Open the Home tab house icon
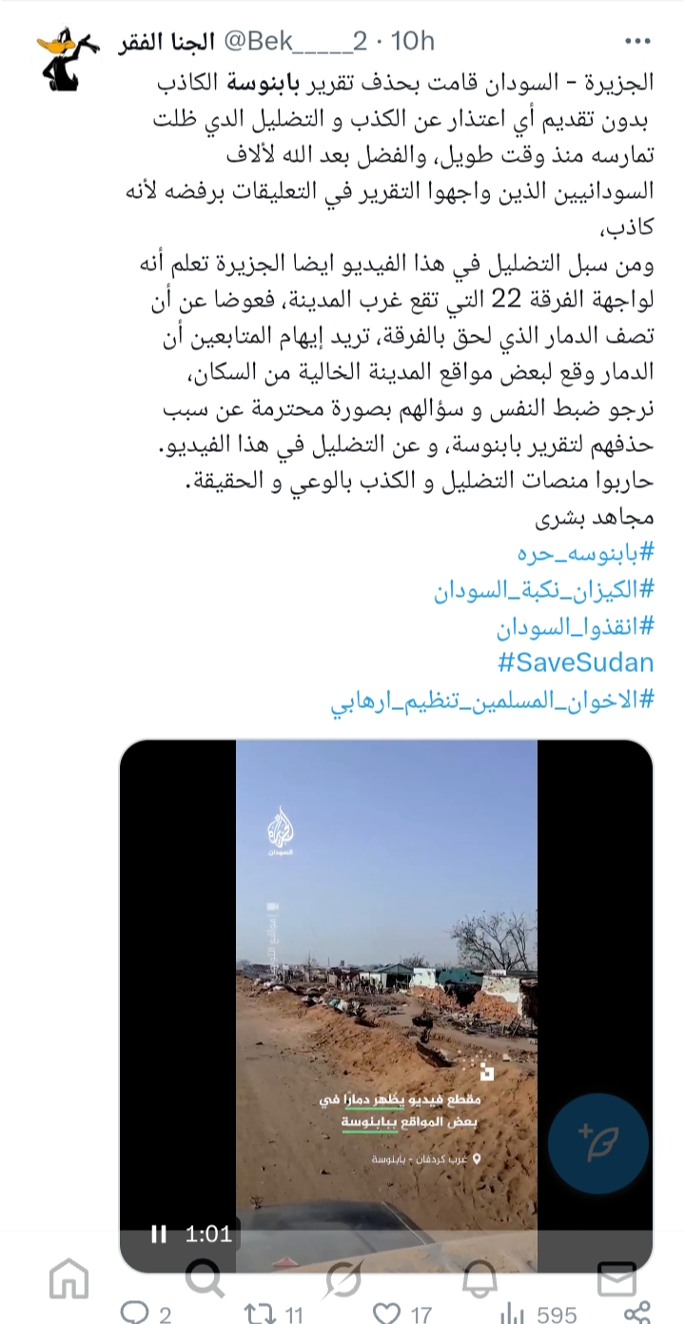The image size is (685, 1324). (x=68, y=1277)
